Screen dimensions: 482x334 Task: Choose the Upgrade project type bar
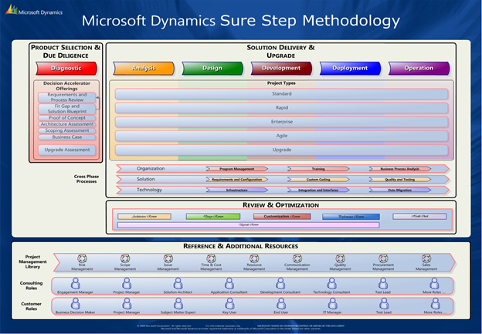coord(282,150)
